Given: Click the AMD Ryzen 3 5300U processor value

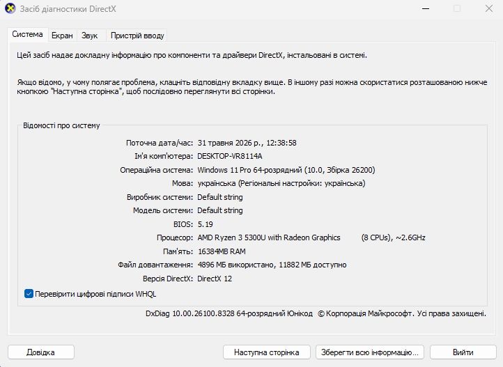Looking at the screenshot, I should [311, 237].
